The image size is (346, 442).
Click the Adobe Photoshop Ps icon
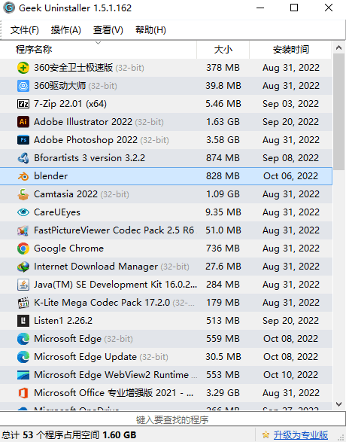[x=23, y=140]
